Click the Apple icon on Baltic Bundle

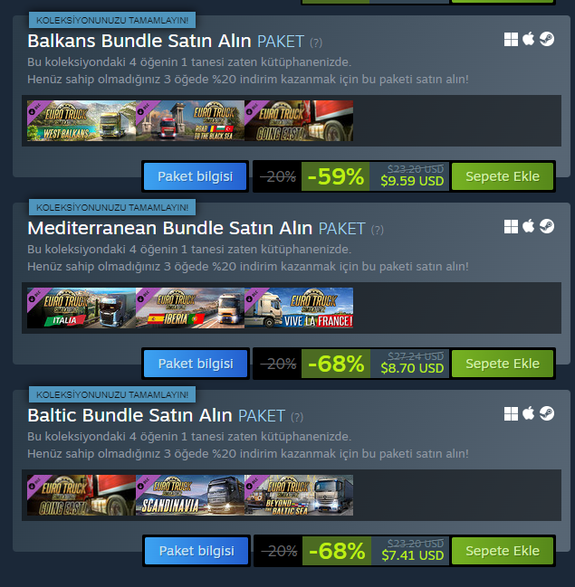tap(529, 413)
